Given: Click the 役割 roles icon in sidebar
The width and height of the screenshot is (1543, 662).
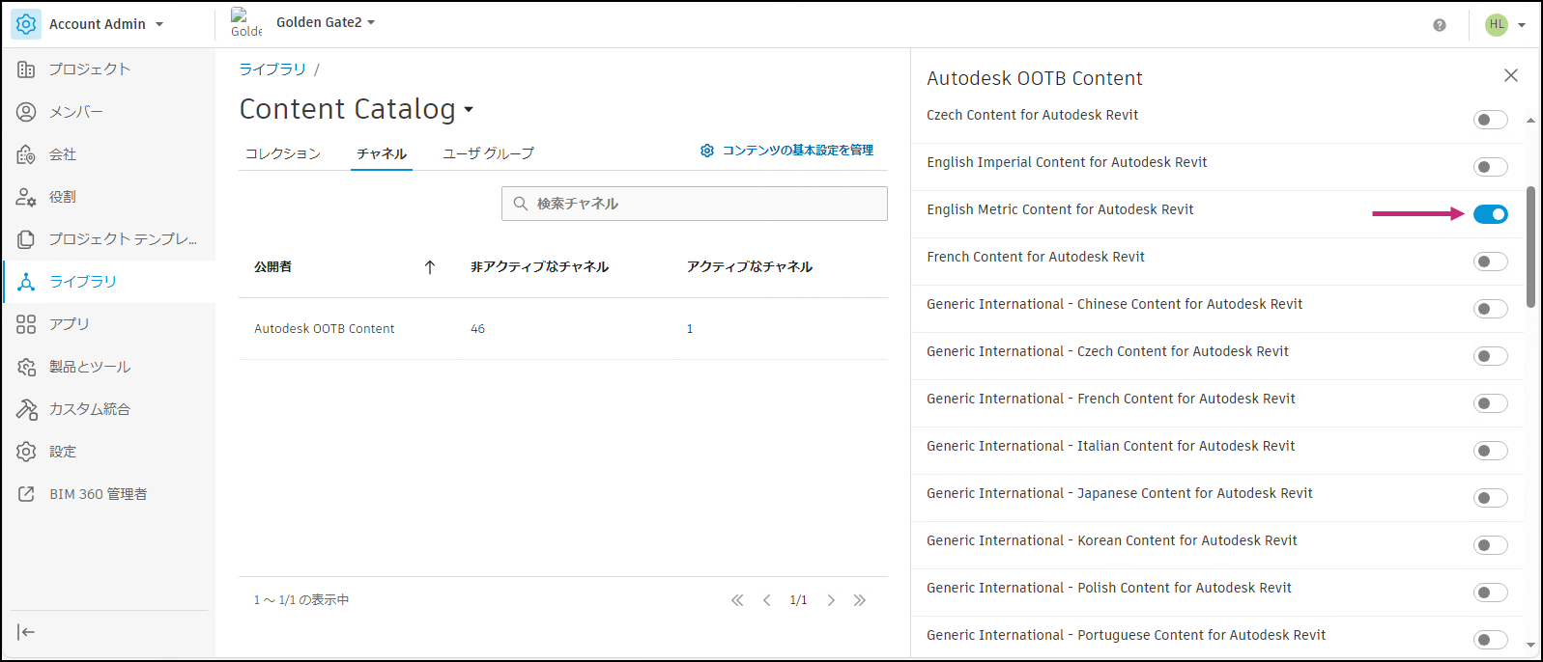Looking at the screenshot, I should click(x=26, y=197).
